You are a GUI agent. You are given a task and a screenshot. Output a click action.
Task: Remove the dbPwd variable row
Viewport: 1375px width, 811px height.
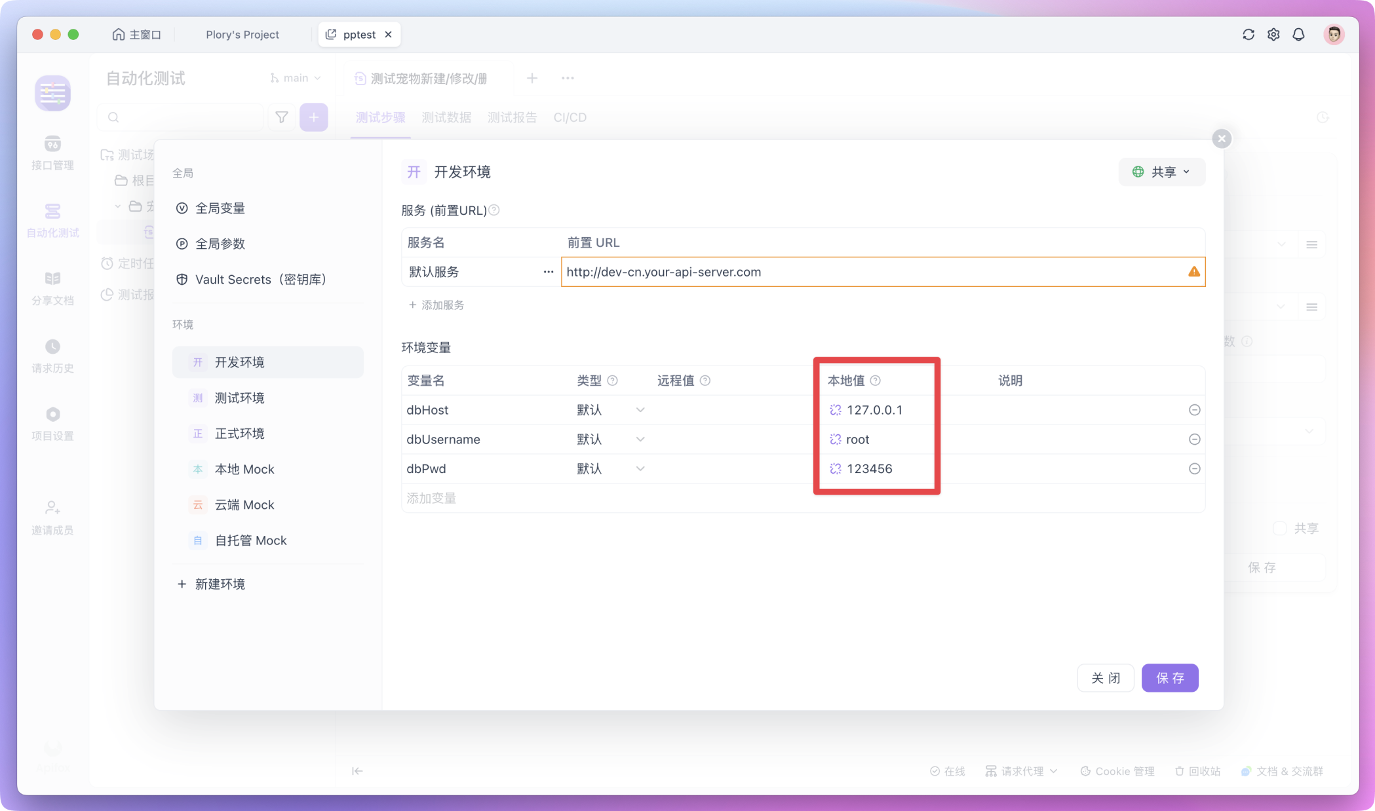tap(1194, 469)
